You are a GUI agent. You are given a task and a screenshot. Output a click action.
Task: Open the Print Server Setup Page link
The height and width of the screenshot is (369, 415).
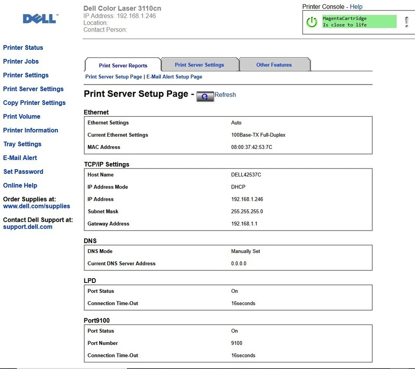[113, 77]
